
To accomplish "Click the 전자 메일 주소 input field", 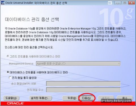I will click(83, 90).
